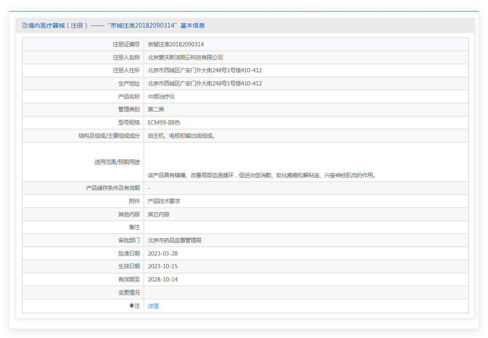The image size is (488, 338).
Task: Click the 注册人住所 label
Action: pyautogui.click(x=126, y=71)
